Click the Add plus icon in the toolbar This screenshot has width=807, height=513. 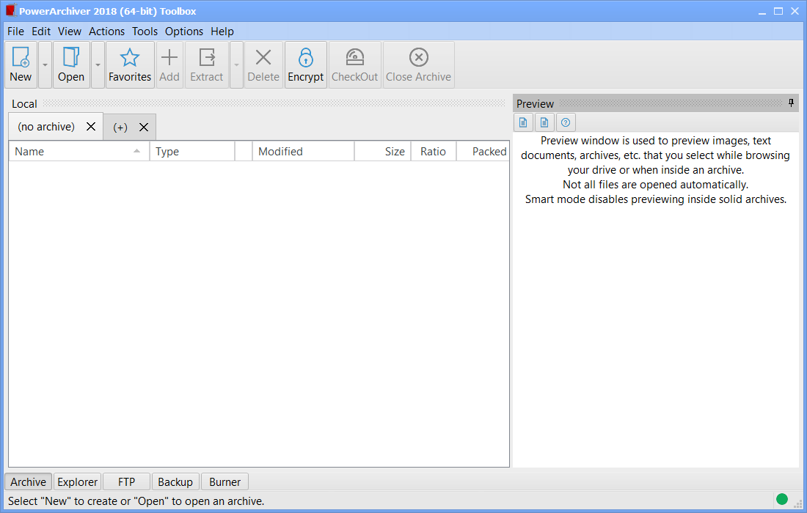click(169, 59)
